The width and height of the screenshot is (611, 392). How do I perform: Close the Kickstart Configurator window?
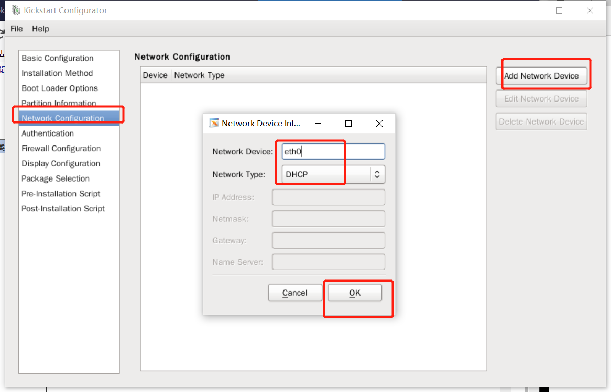click(590, 10)
